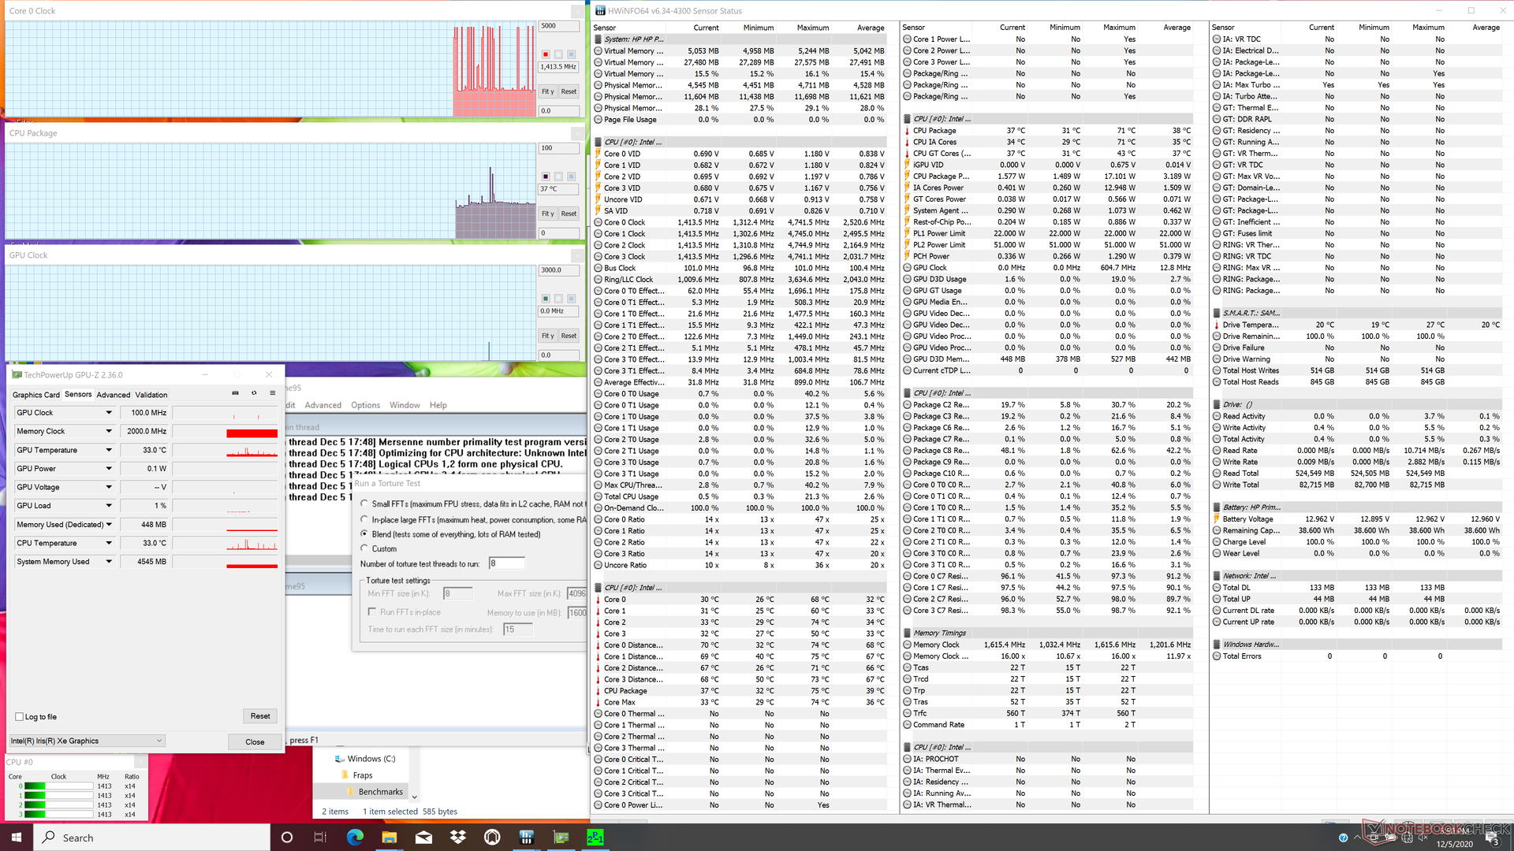Open GPU Load sensor dropdown
Viewport: 1514px width, 851px height.
click(x=109, y=506)
